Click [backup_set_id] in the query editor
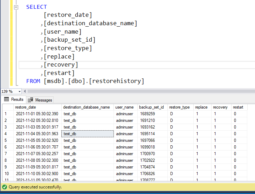The height and width of the screenshot is (194, 255). (69, 40)
